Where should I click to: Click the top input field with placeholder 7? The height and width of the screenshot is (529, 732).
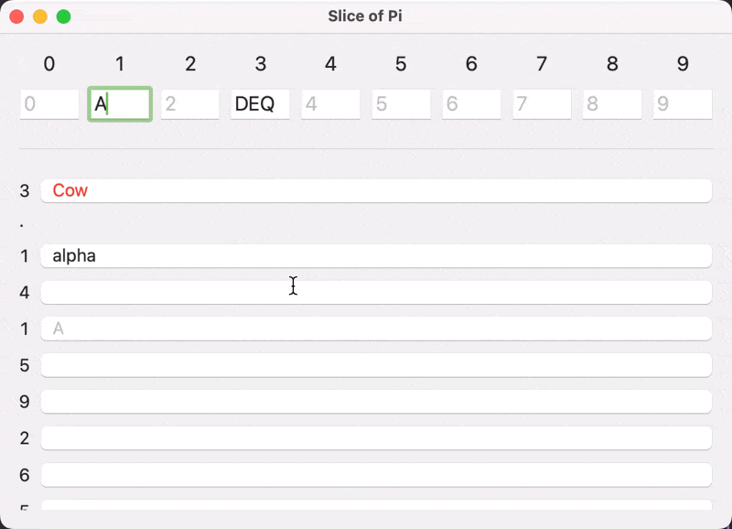(542, 104)
